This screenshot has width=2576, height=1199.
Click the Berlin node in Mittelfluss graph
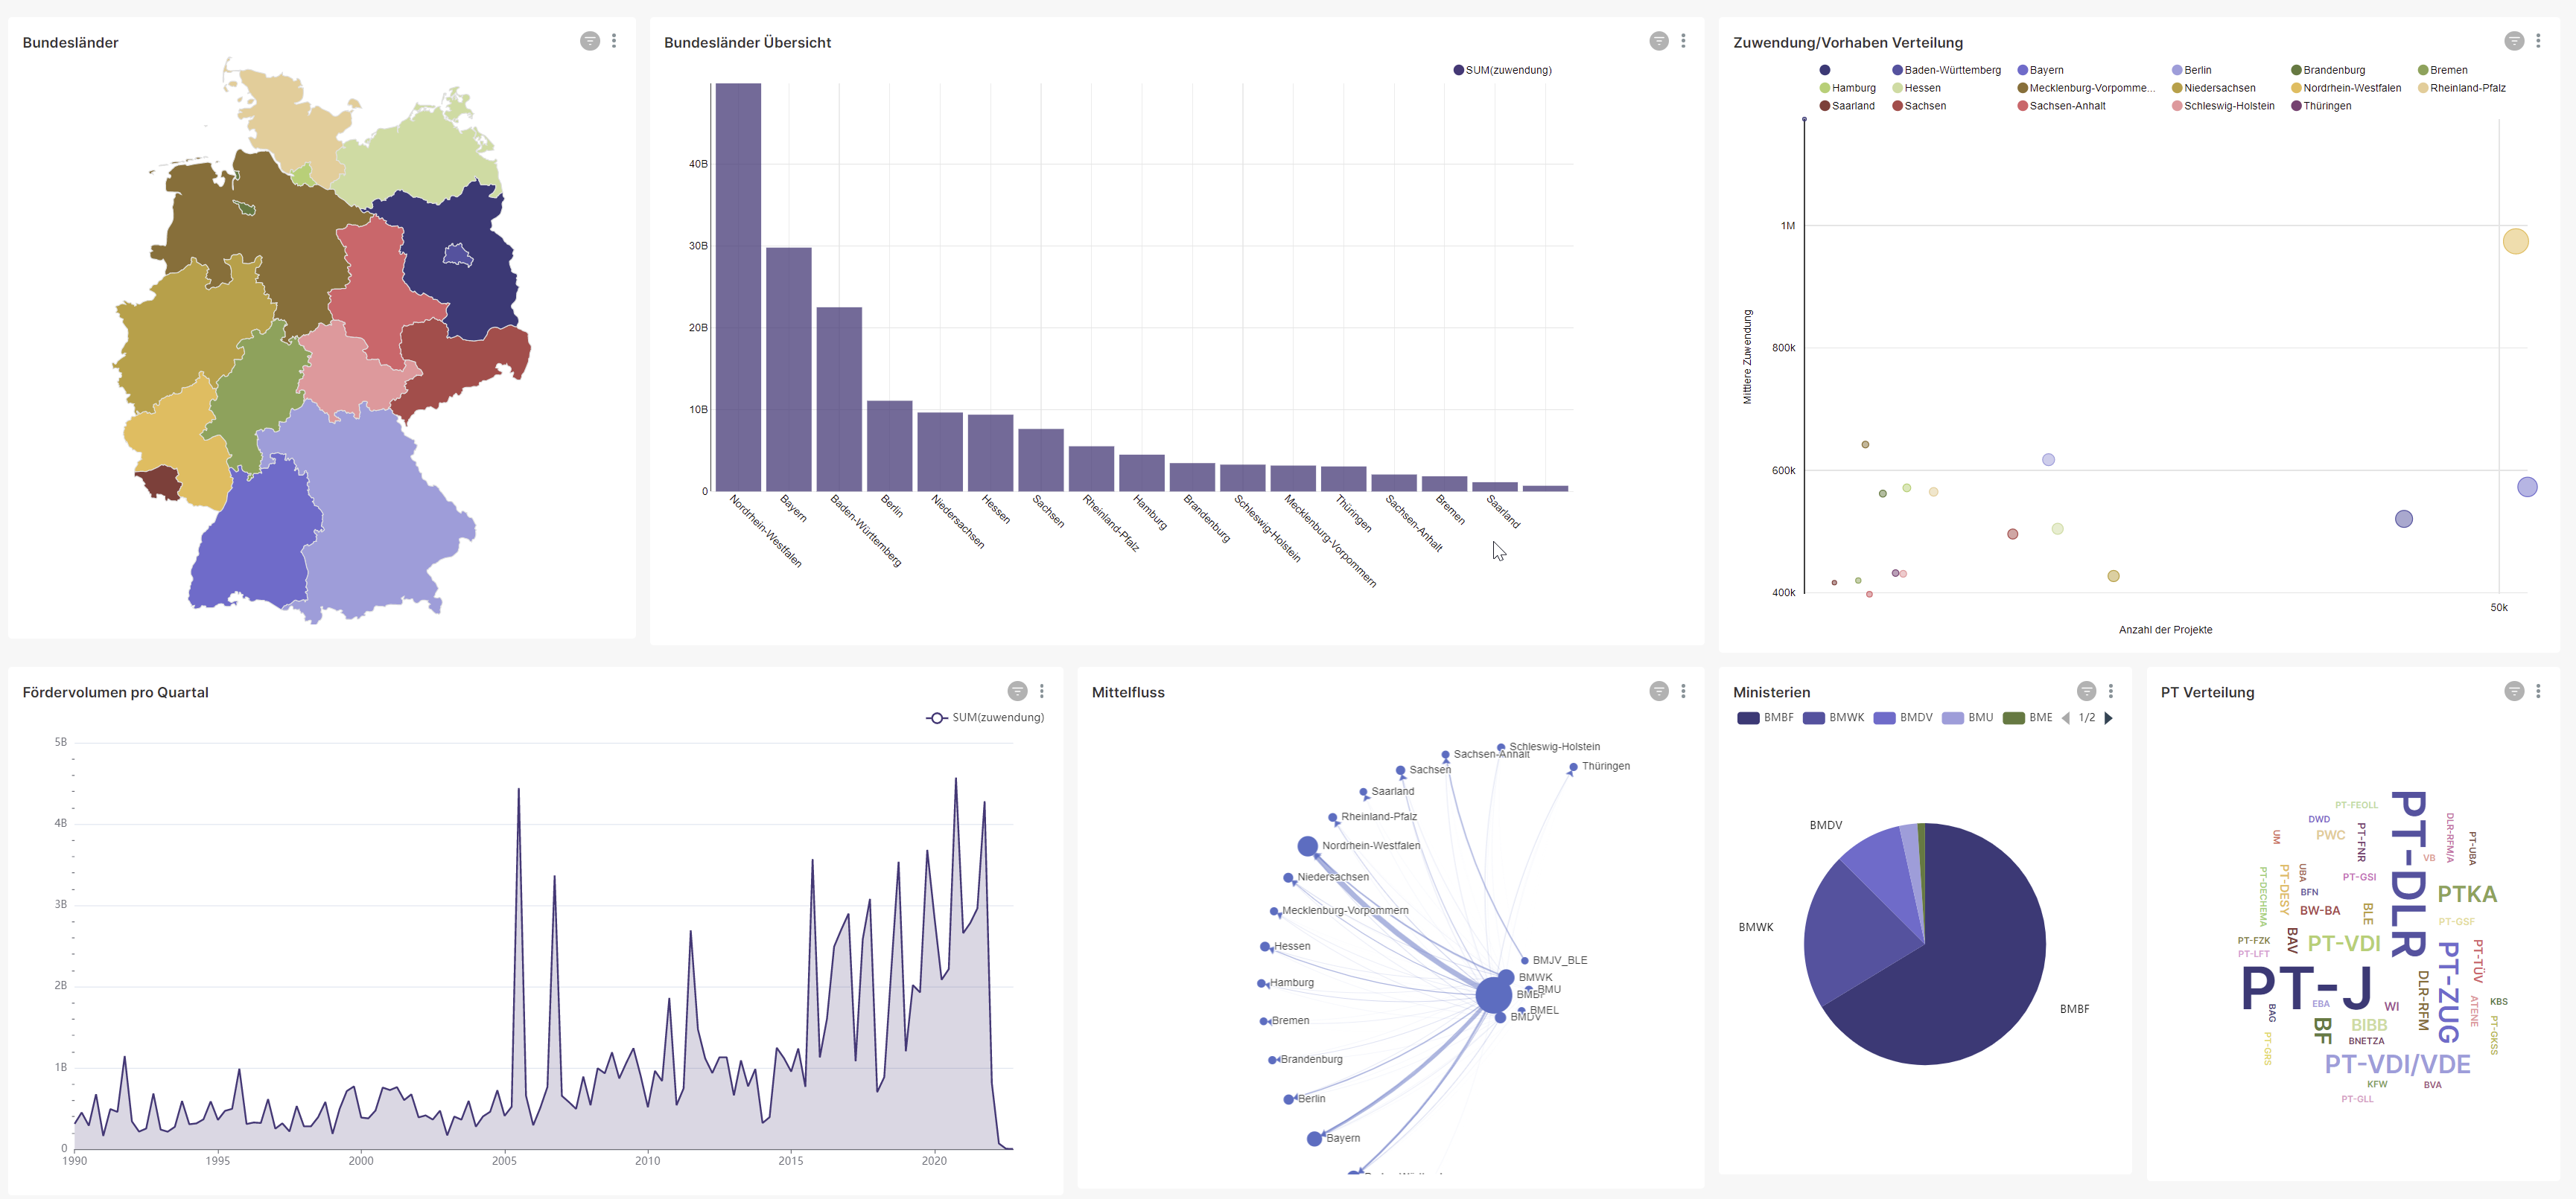coord(1288,1099)
